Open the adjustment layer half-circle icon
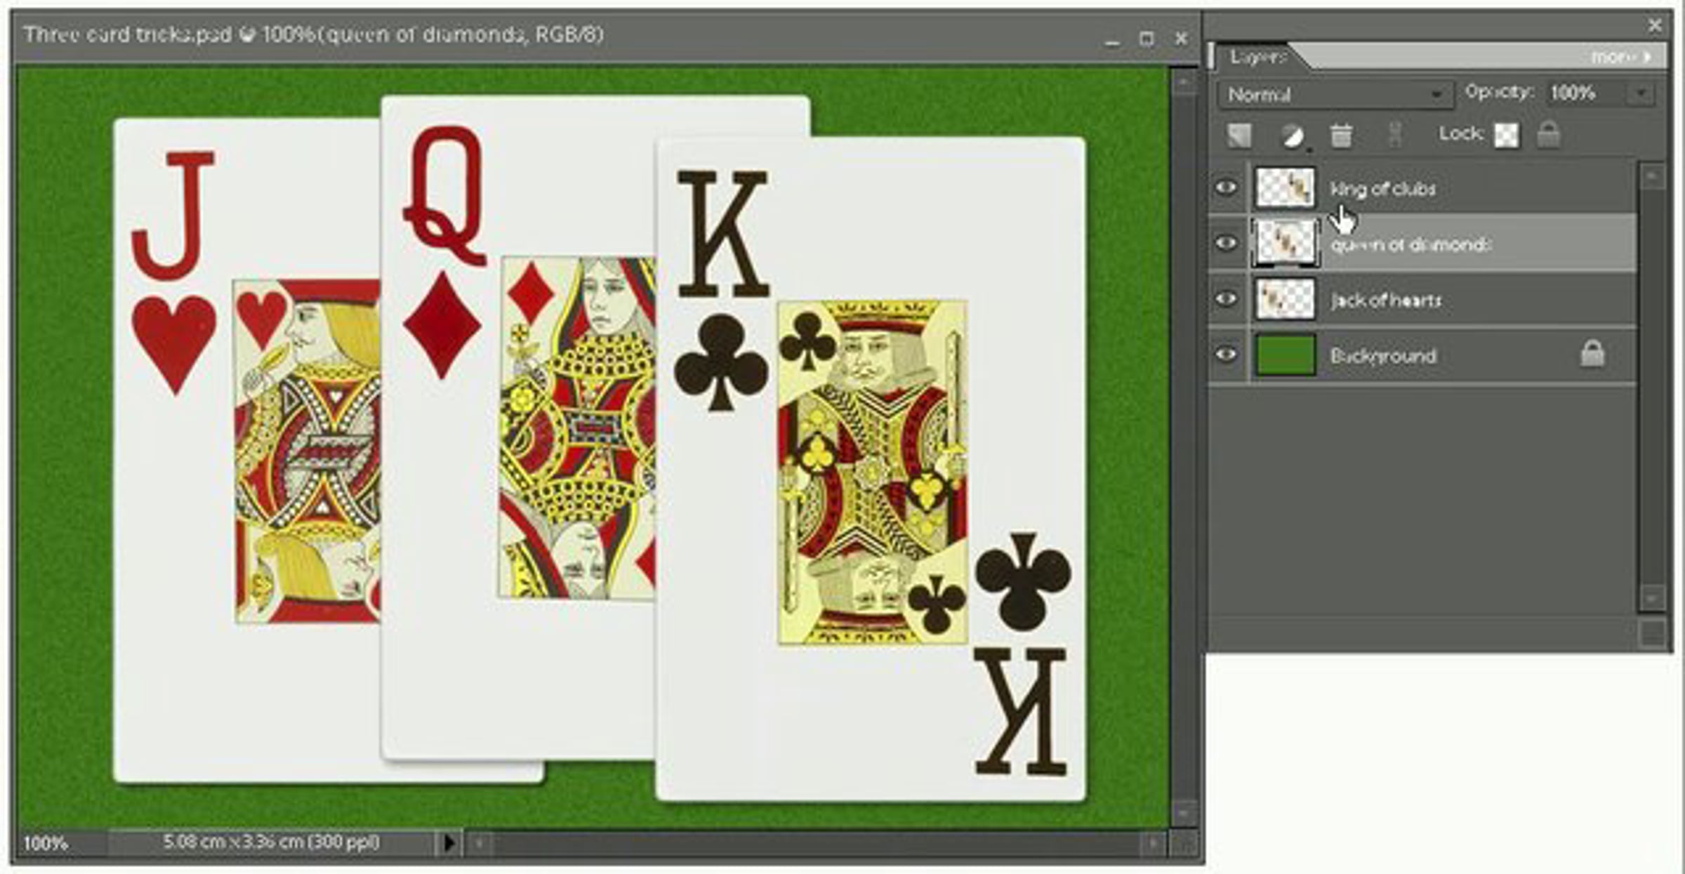Image resolution: width=1685 pixels, height=874 pixels. tap(1292, 135)
